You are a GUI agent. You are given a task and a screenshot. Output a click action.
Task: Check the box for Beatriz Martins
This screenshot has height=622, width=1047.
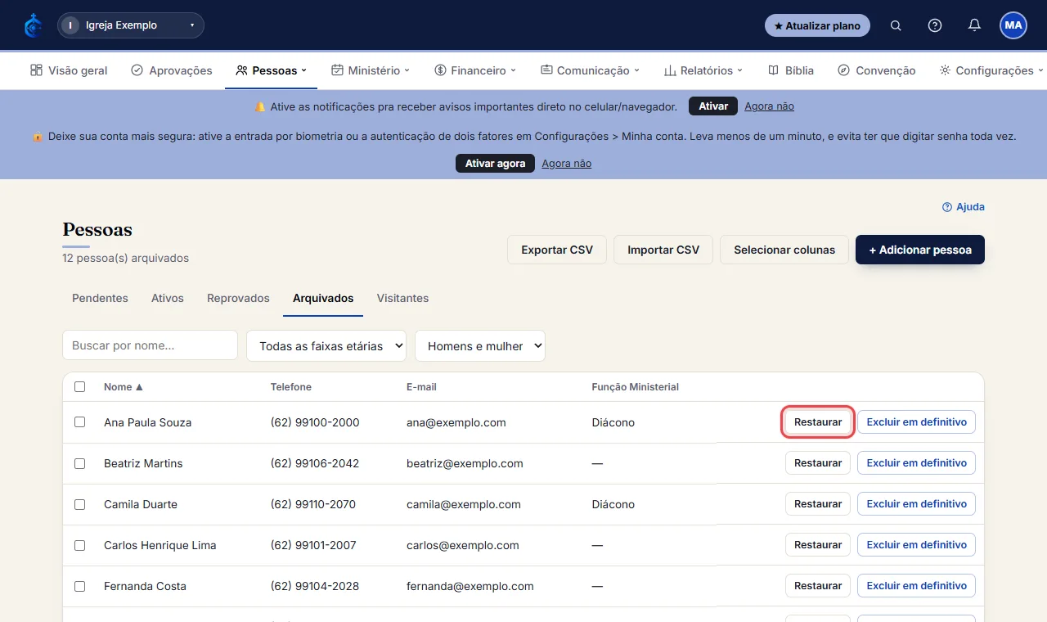tap(79, 463)
